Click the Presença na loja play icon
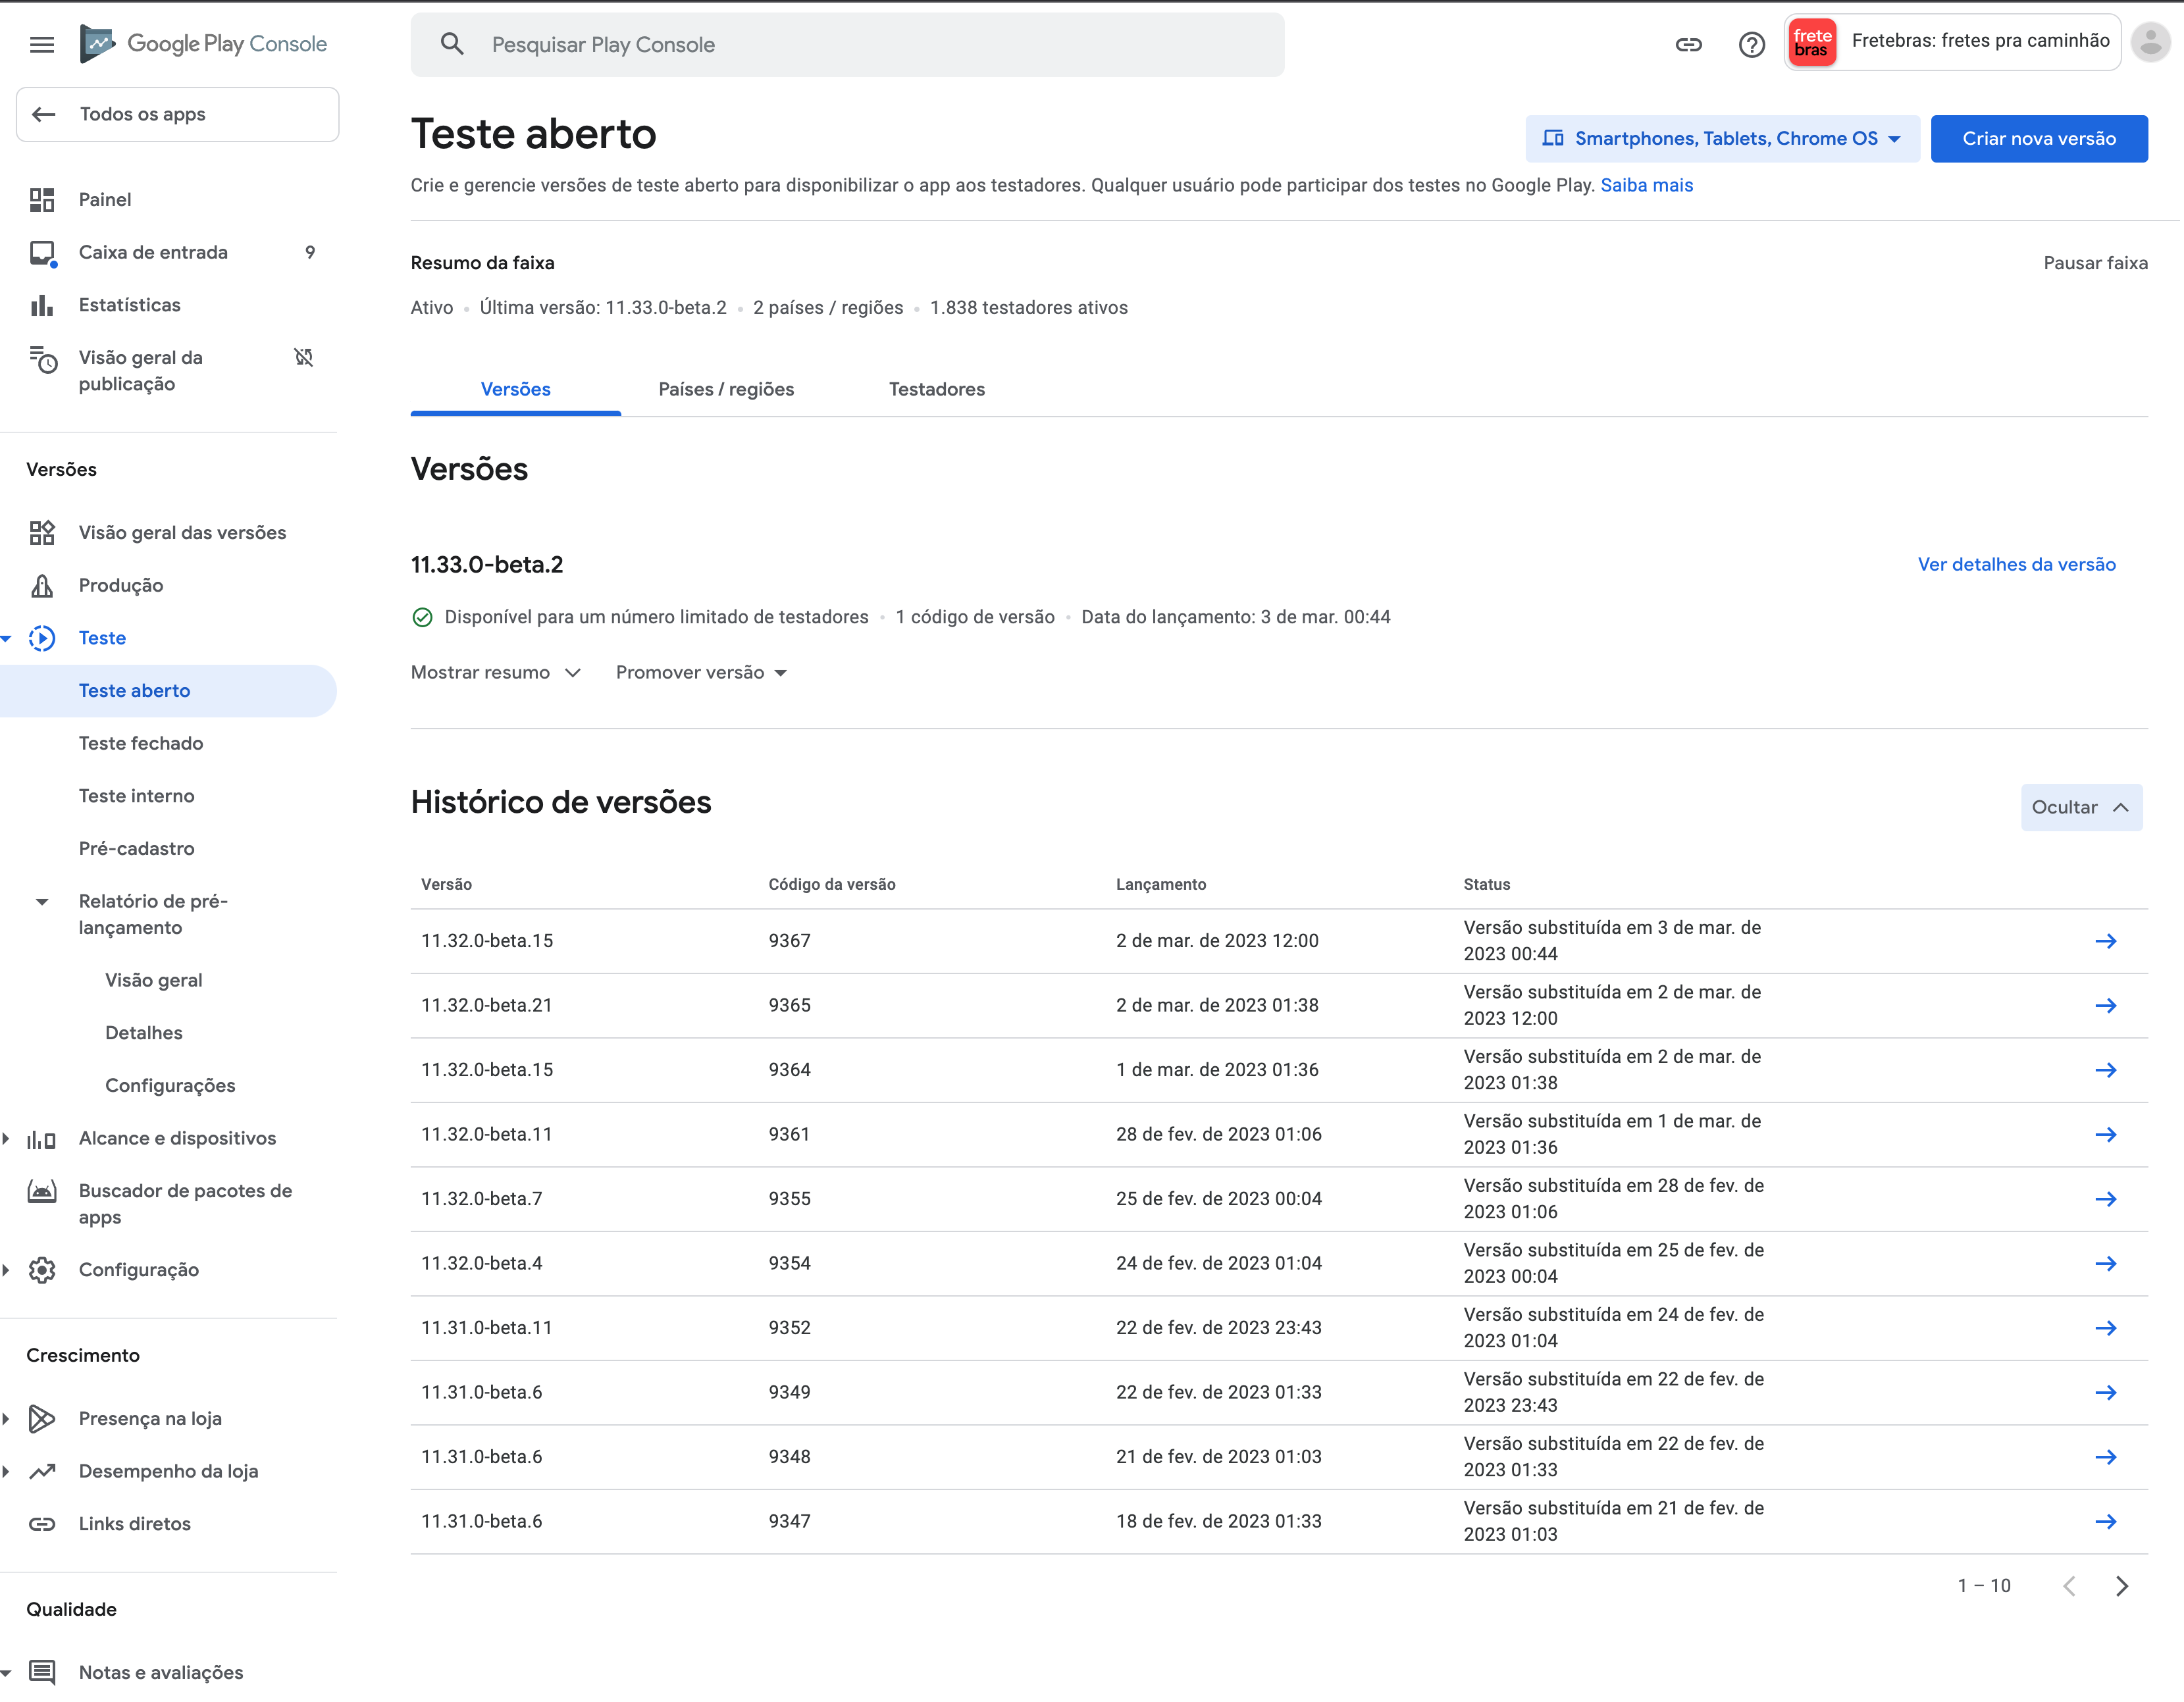 click(42, 1419)
